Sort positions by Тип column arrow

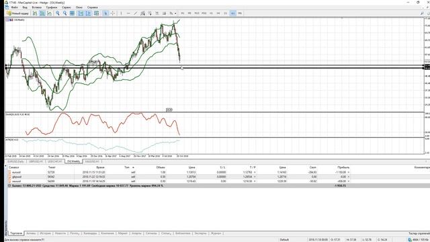(133, 167)
